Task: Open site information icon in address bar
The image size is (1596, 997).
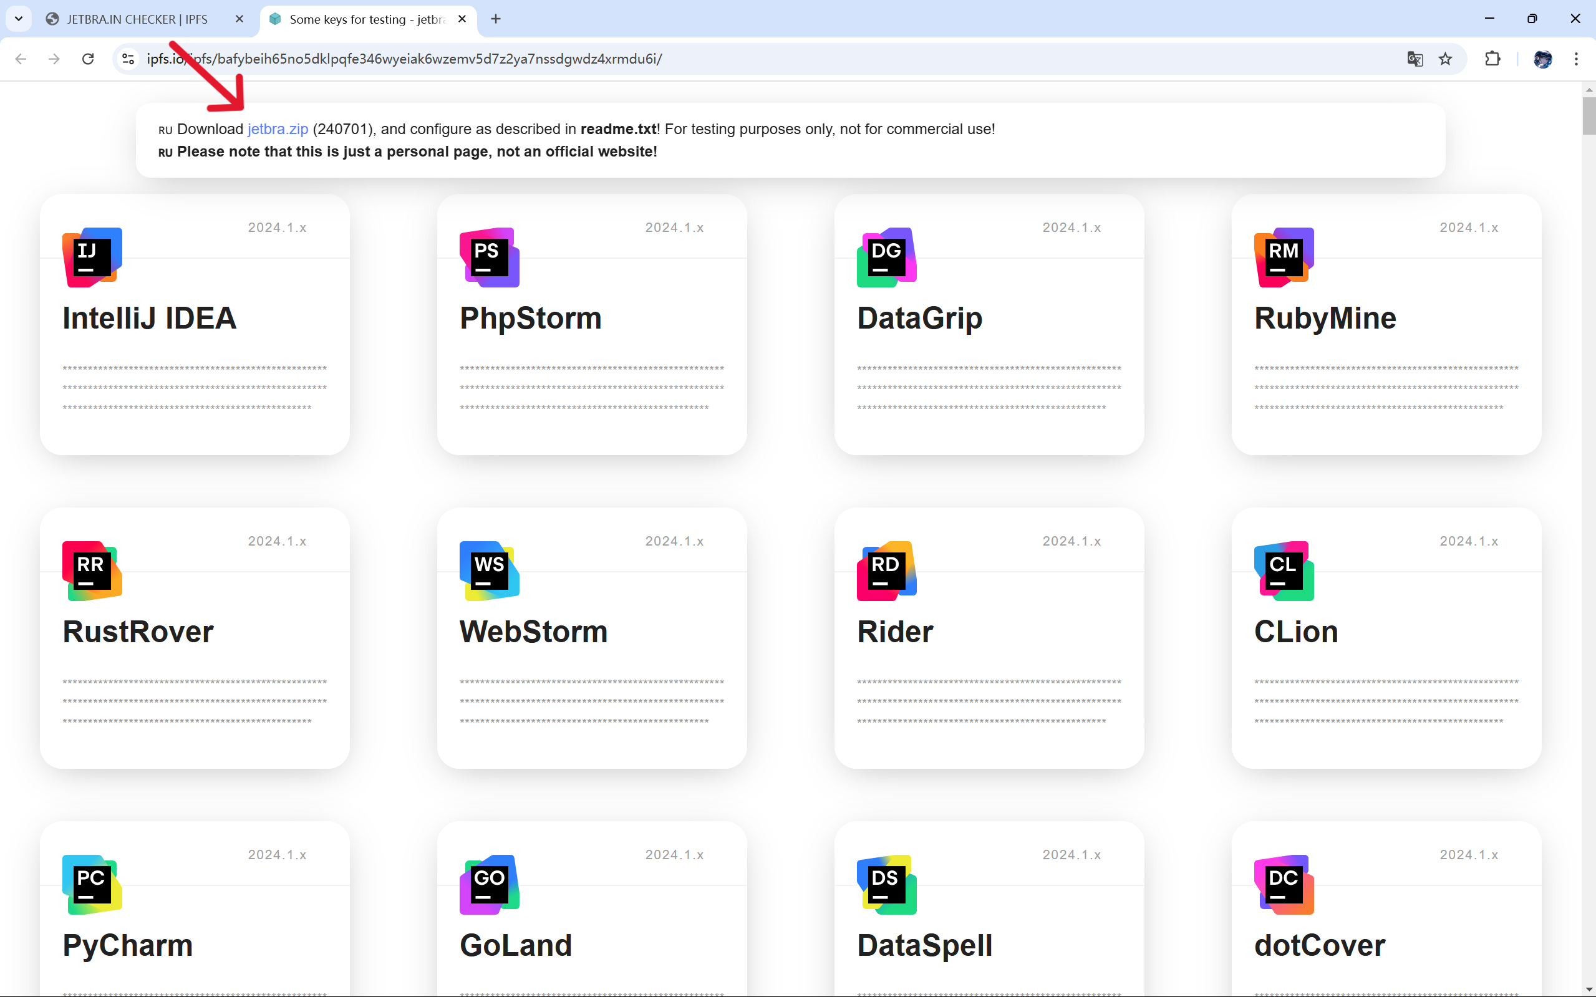Action: 128,59
